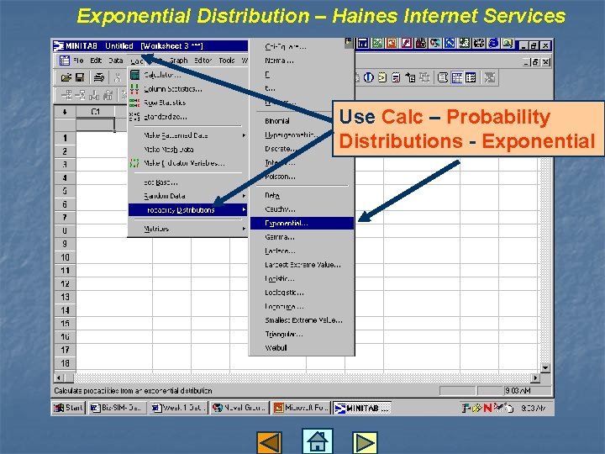Select Weibull in the distributions submenu
The width and height of the screenshot is (605, 454).
(302, 348)
